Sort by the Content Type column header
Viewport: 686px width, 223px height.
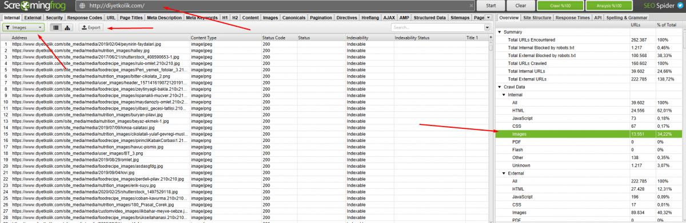pos(225,38)
